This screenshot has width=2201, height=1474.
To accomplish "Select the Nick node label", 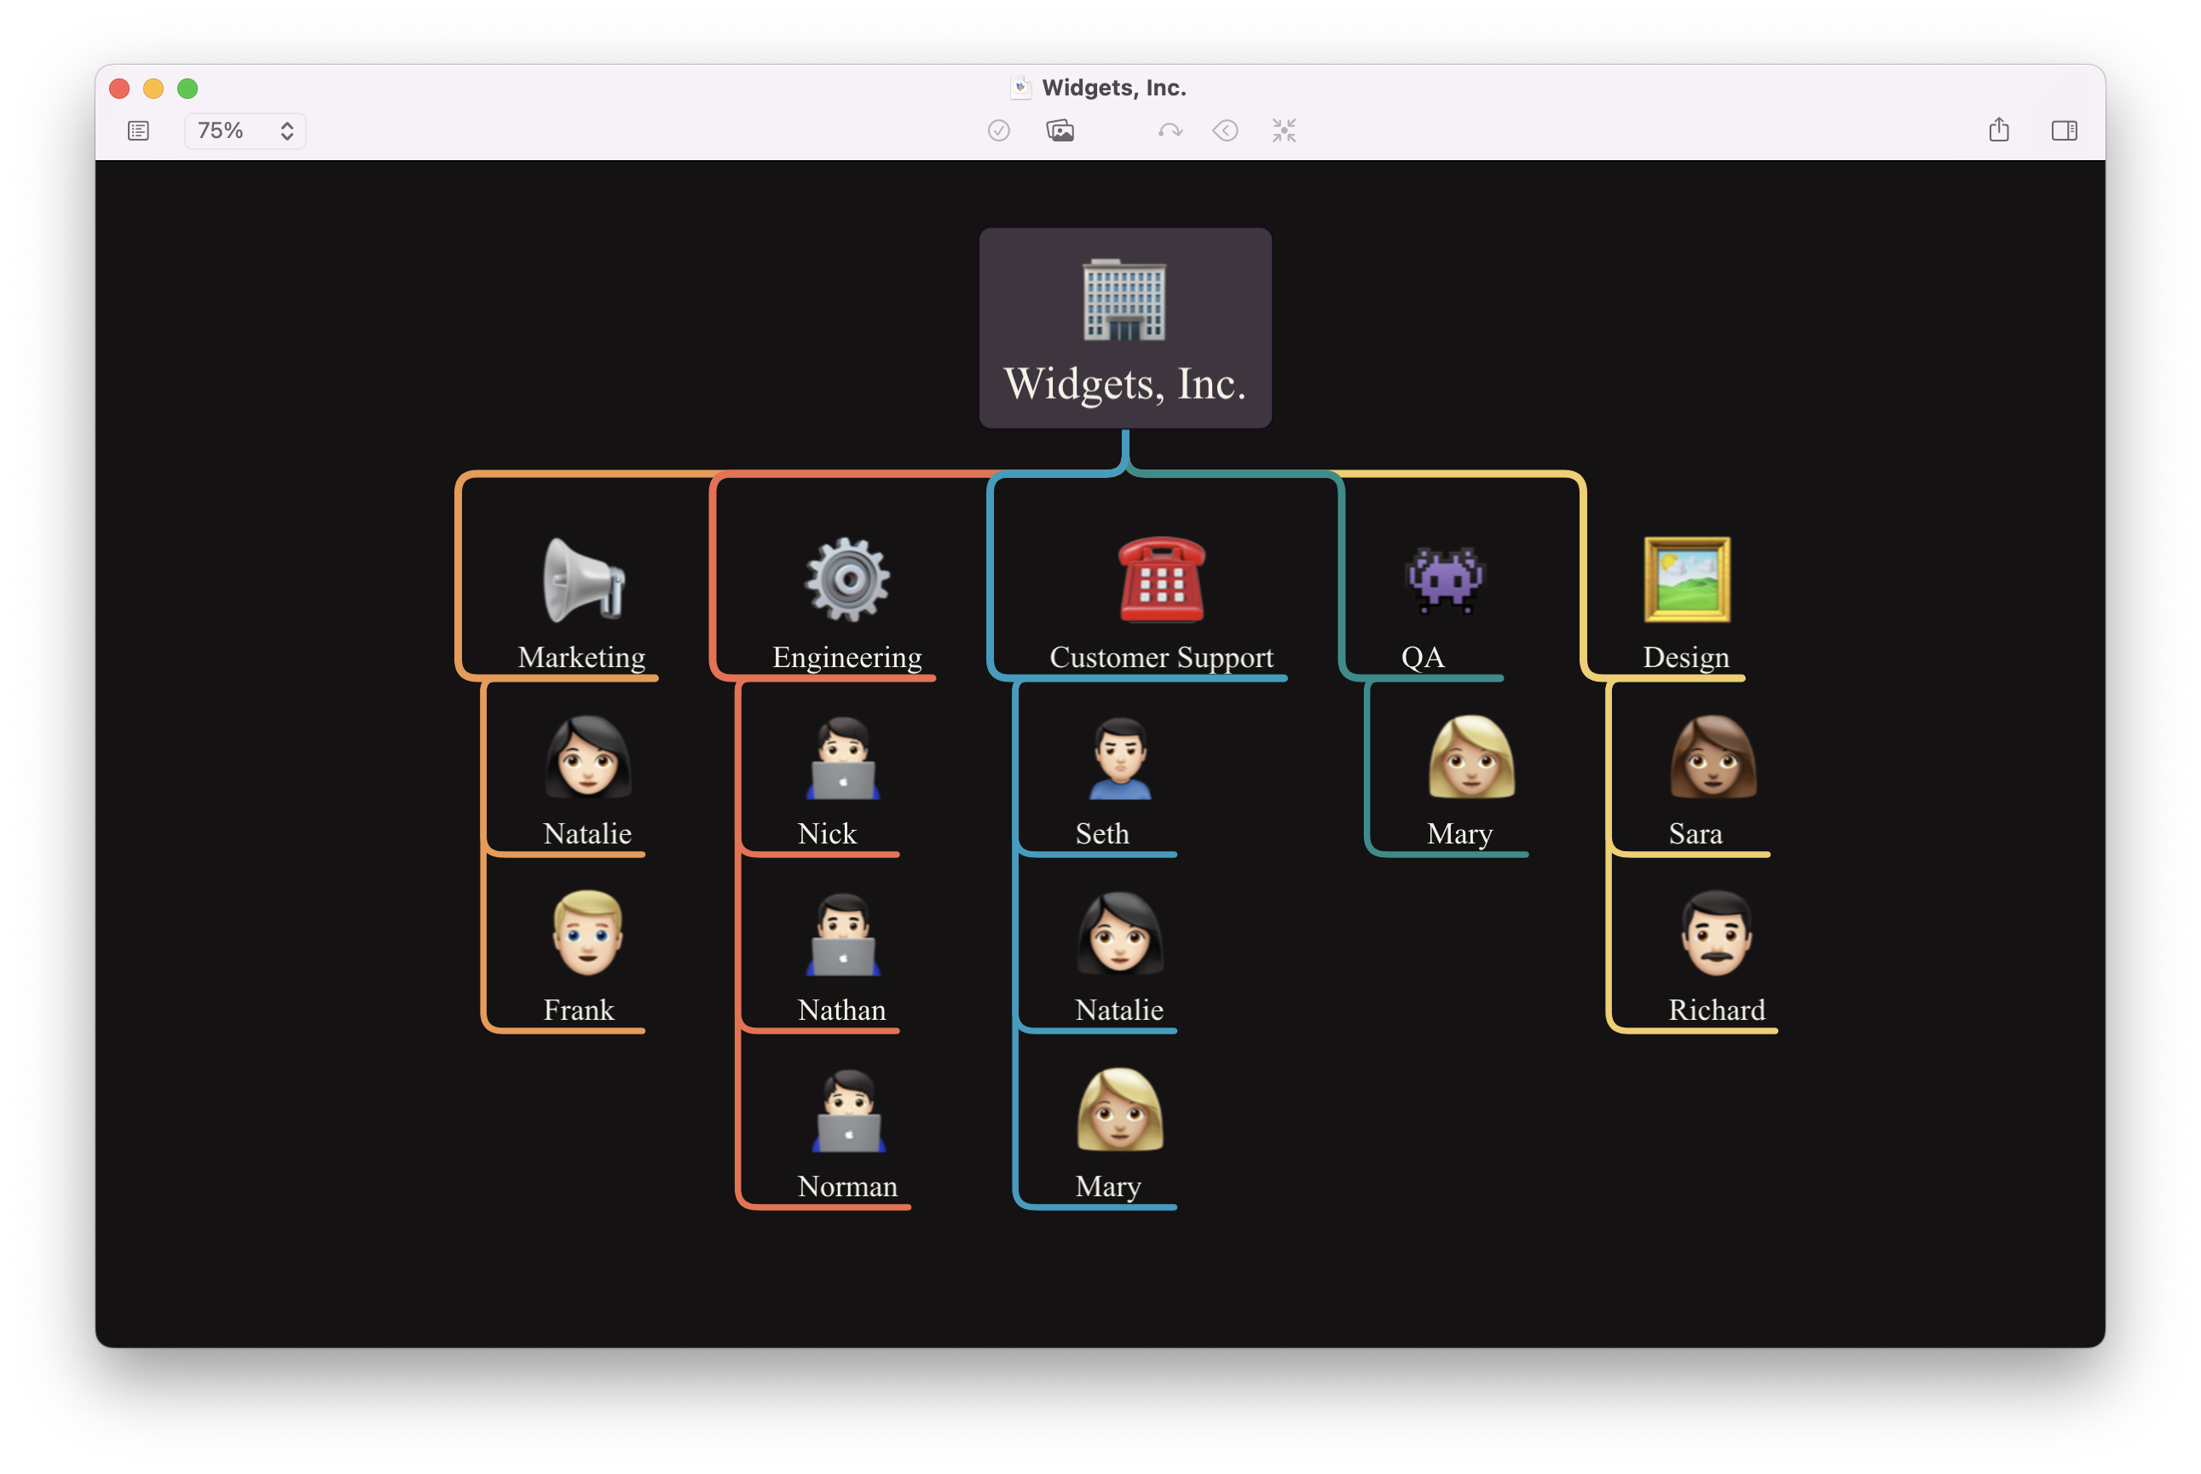I will tap(827, 833).
